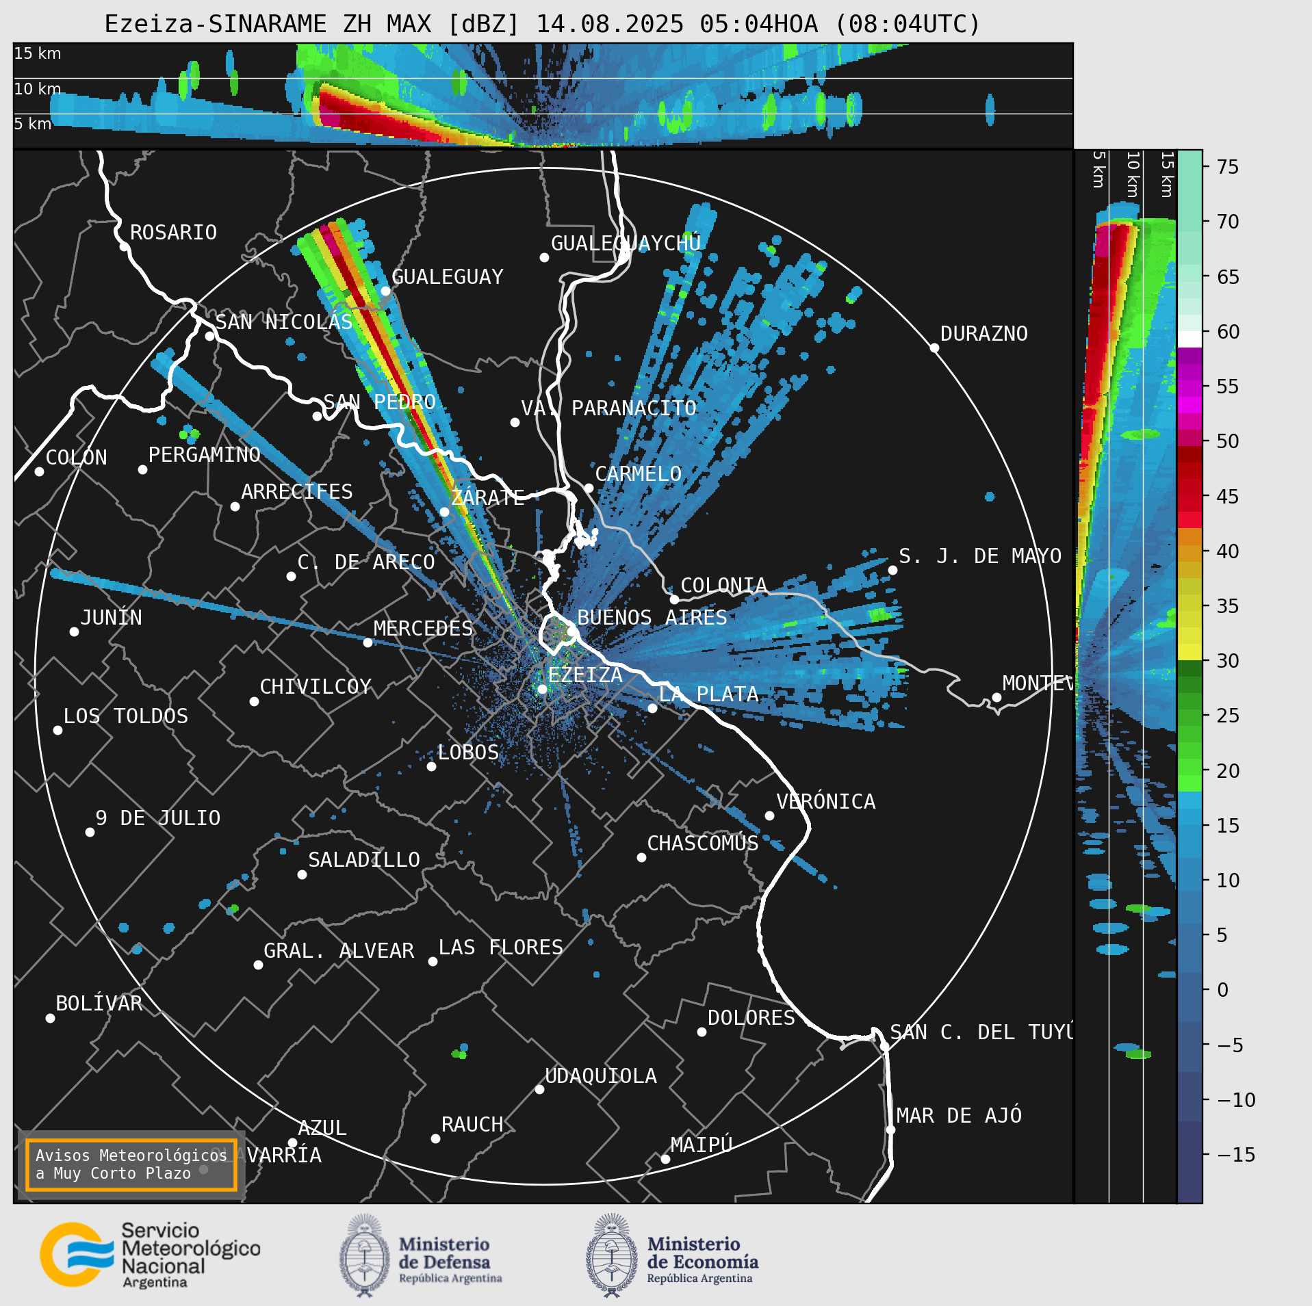Click the LOS TOLDOS label
Screen dimensions: 1312x1306
tap(125, 716)
